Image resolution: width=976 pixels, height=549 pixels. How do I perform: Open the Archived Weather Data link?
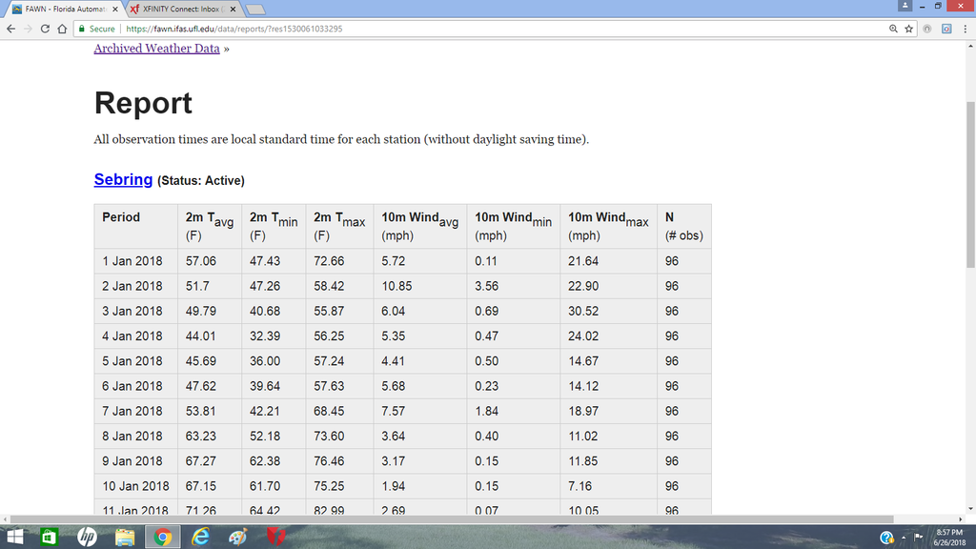click(156, 49)
